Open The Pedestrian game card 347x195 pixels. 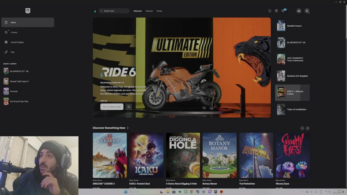pyautogui.click(x=256, y=155)
